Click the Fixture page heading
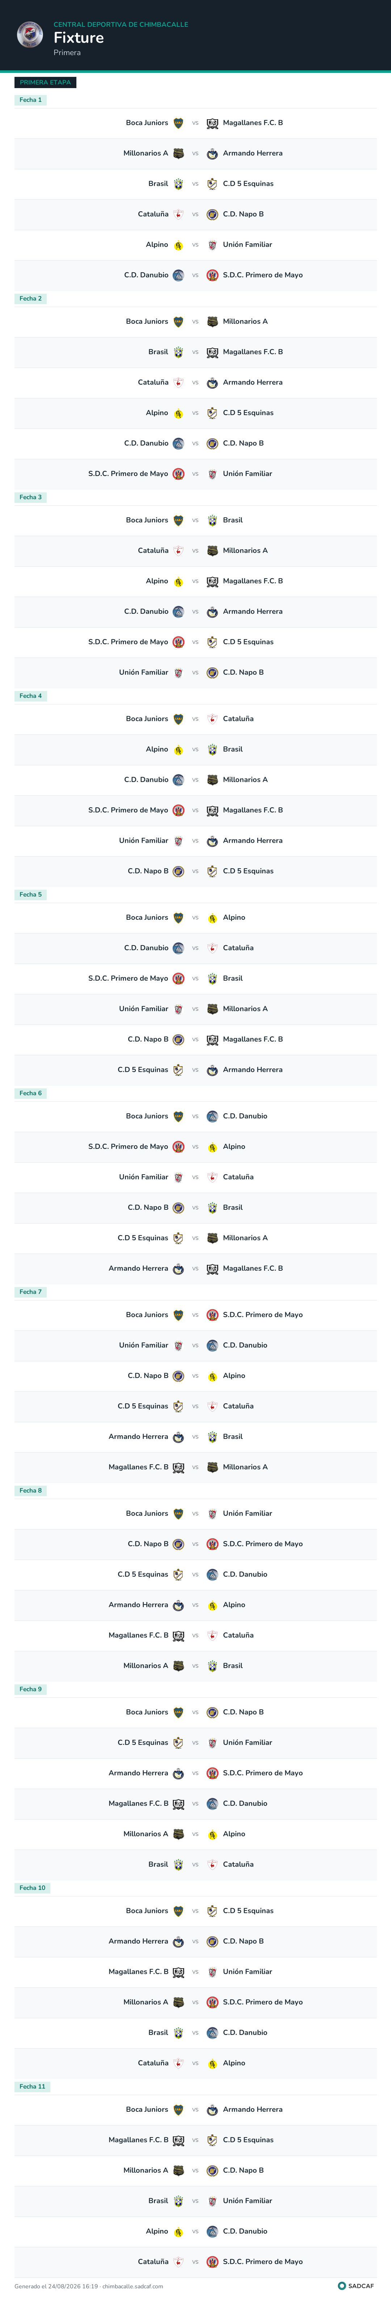The image size is (391, 2305). coord(79,38)
